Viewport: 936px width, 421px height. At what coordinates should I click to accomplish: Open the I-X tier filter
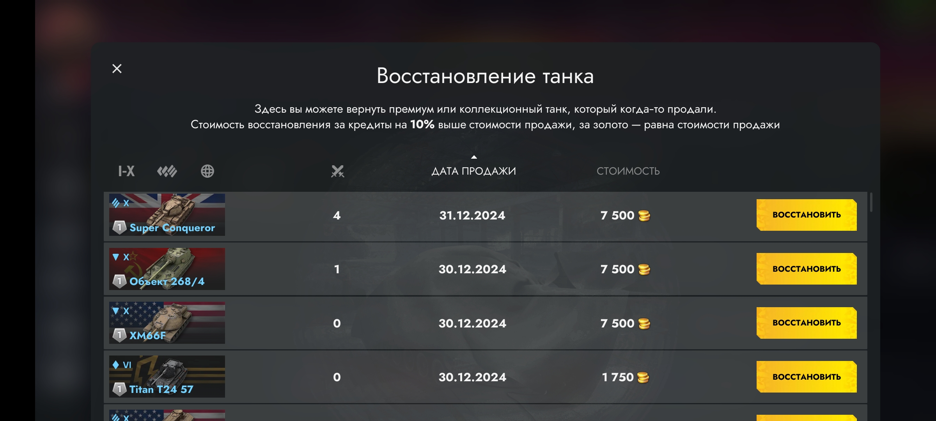pos(126,171)
